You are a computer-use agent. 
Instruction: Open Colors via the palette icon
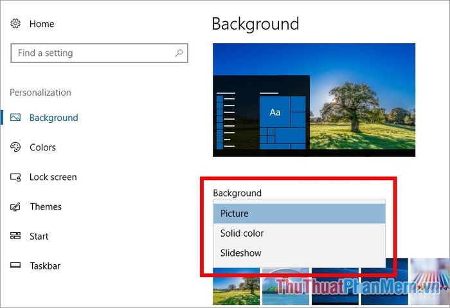(15, 147)
